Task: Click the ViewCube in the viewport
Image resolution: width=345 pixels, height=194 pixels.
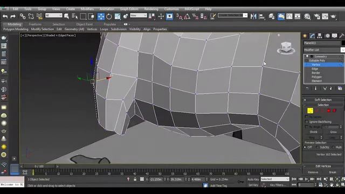Action: click(x=286, y=47)
